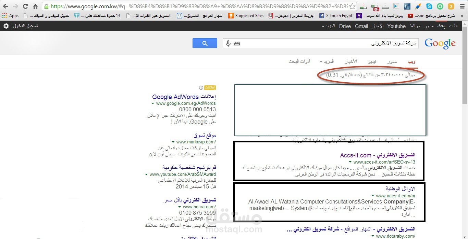Open Youtube from the black Google bar

pyautogui.click(x=396, y=26)
